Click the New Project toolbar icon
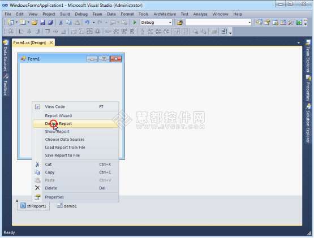 click(10, 23)
